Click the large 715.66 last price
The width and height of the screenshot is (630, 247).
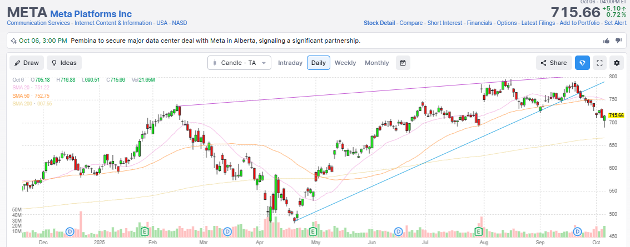[x=574, y=12]
